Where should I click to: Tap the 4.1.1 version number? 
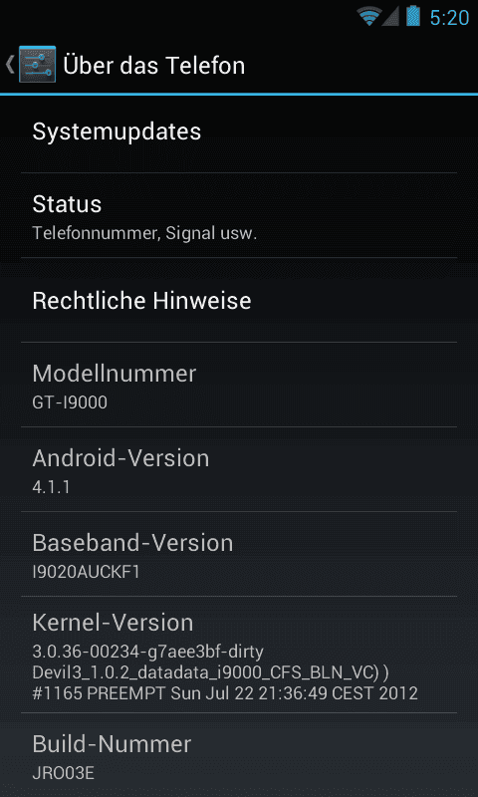[x=51, y=487]
